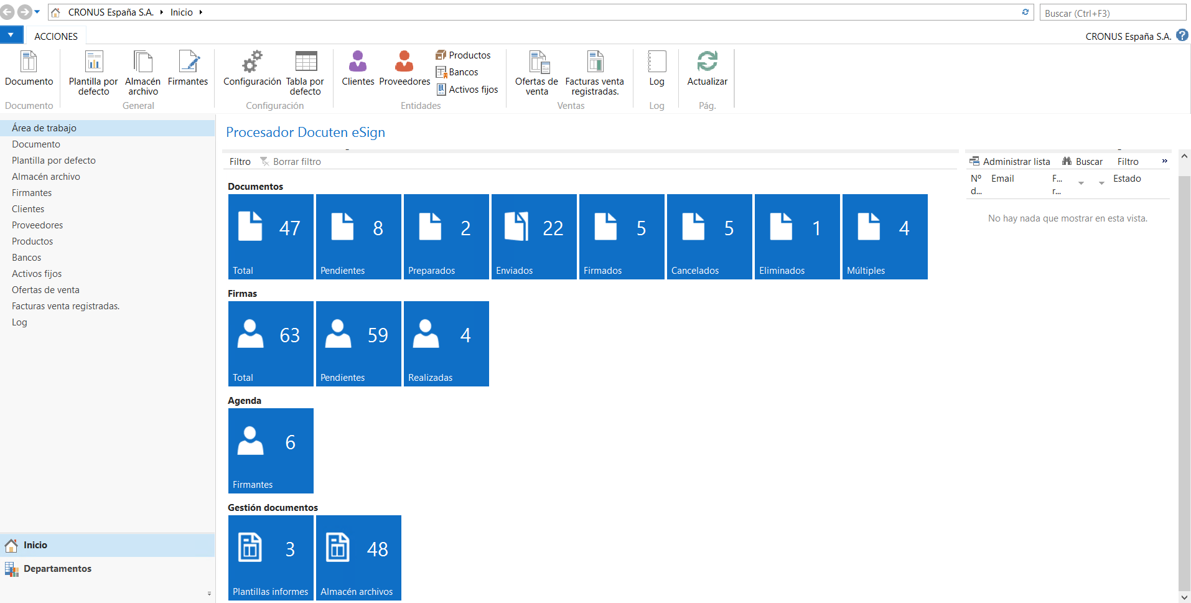The height and width of the screenshot is (603, 1191).
Task: Select the ACCIONES ribbon tab
Action: tap(56, 36)
